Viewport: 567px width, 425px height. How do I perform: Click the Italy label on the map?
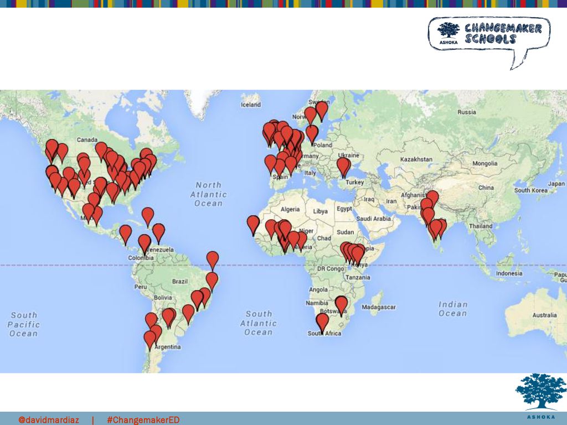310,173
